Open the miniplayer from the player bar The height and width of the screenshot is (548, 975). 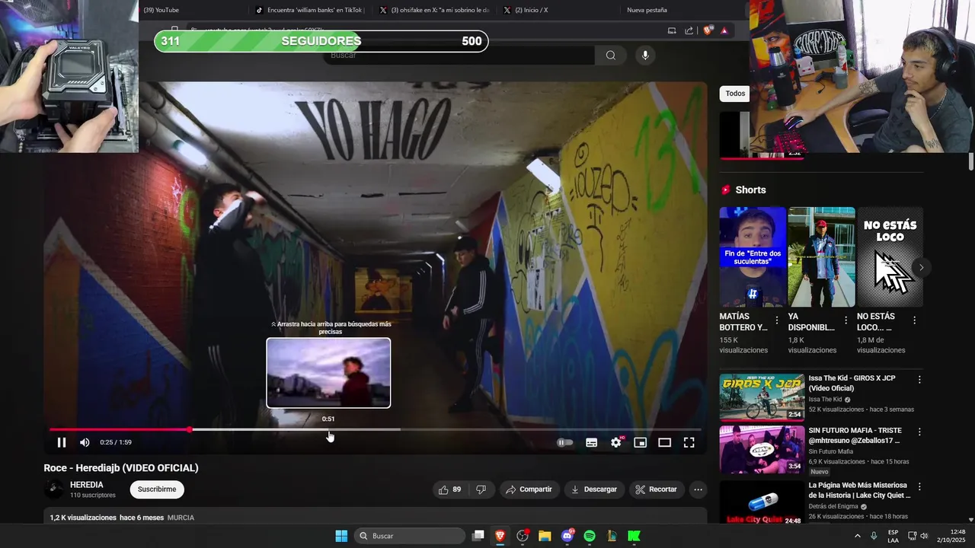[641, 442]
